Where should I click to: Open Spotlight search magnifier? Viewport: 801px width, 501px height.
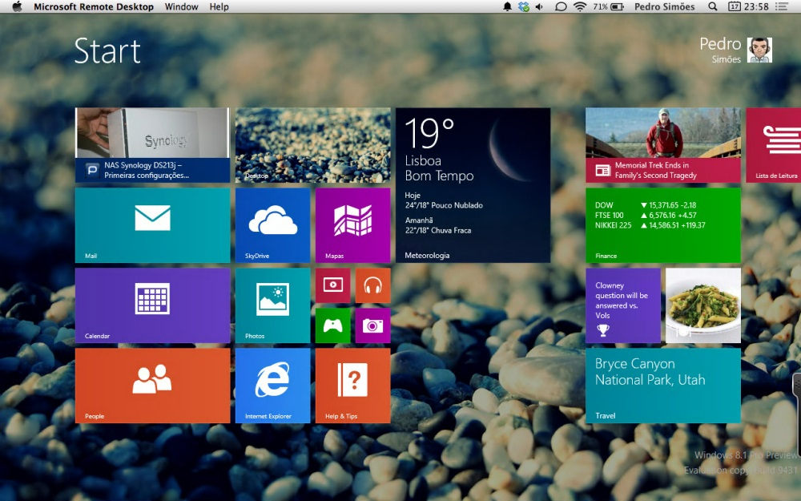(713, 6)
